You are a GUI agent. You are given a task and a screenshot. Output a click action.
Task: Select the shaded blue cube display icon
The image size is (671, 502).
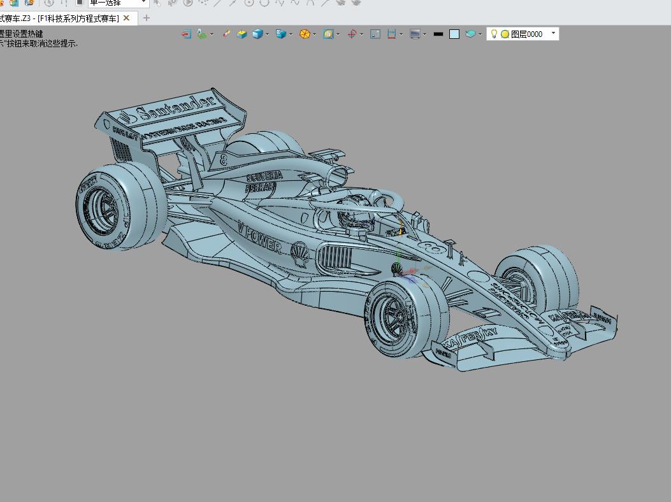tap(257, 34)
